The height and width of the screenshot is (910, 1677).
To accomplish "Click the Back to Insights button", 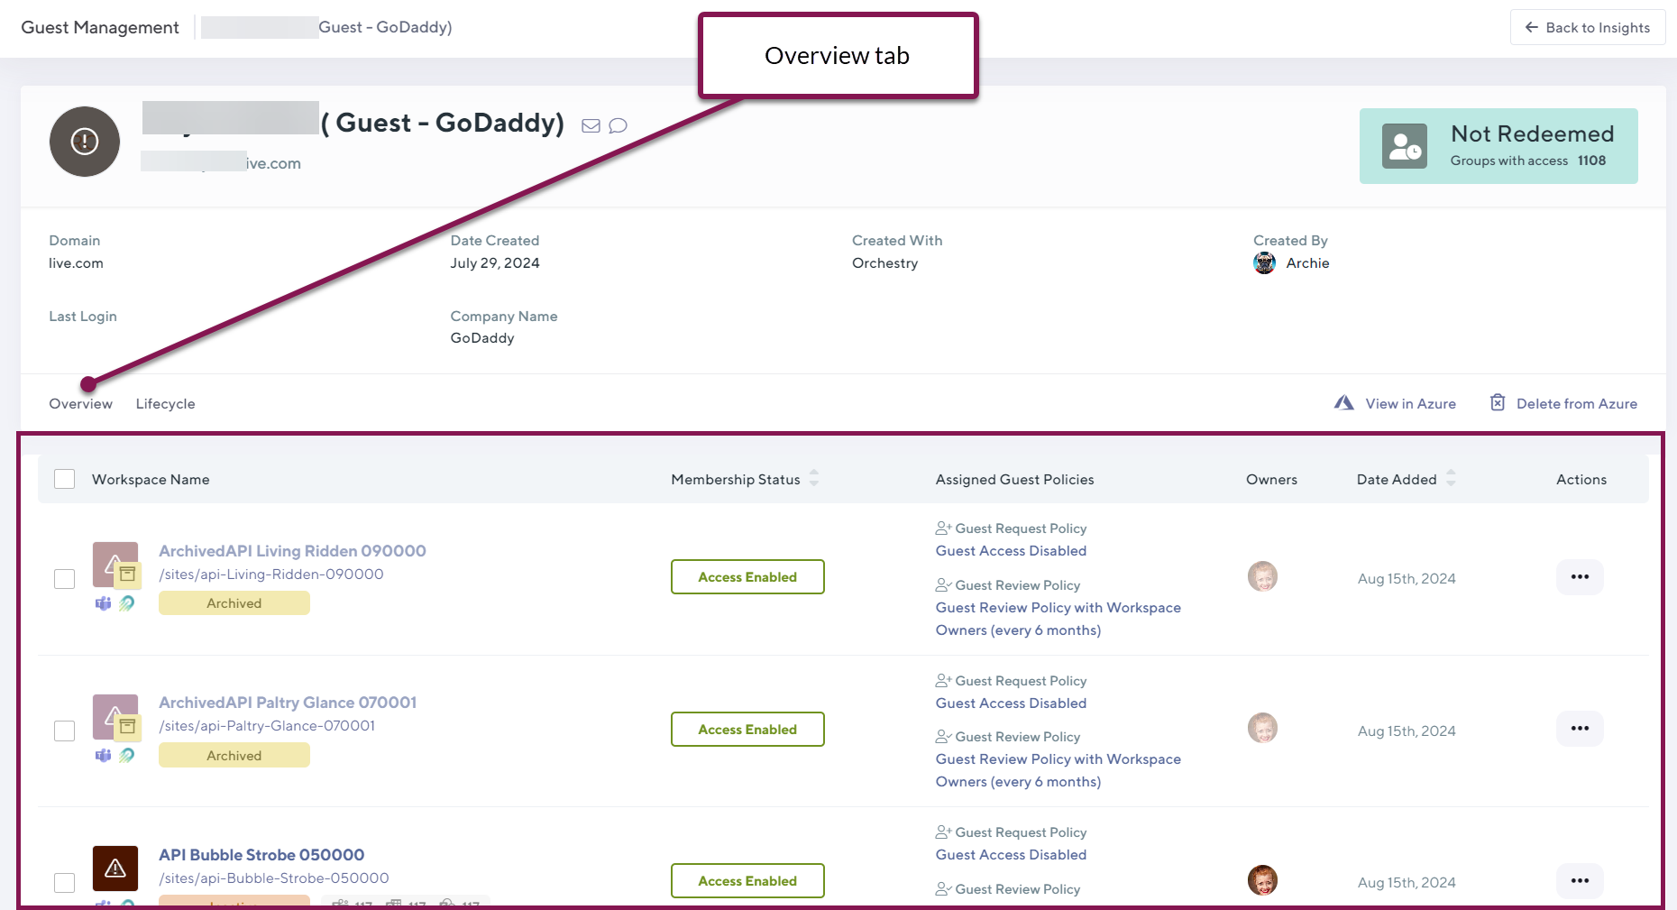I will click(x=1587, y=28).
